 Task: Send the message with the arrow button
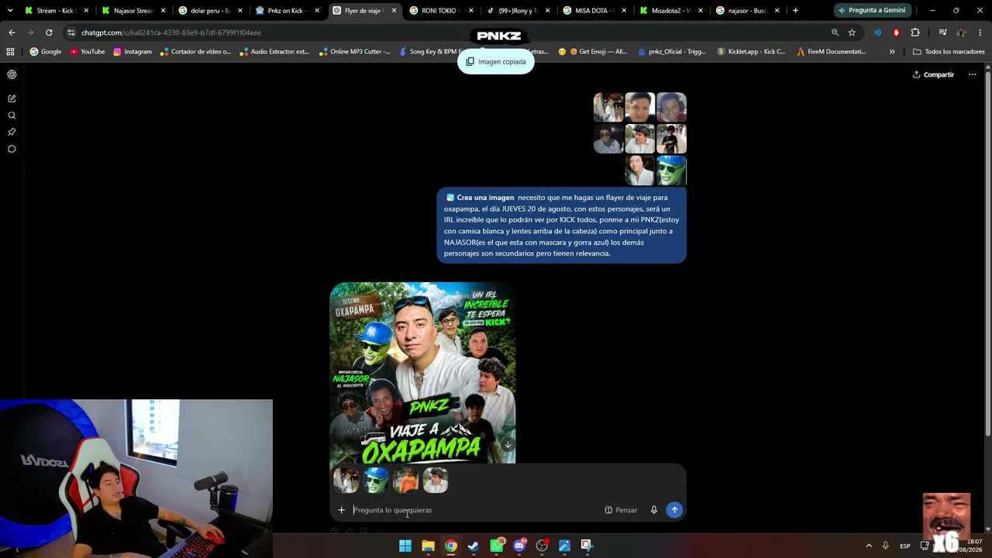[x=674, y=510]
